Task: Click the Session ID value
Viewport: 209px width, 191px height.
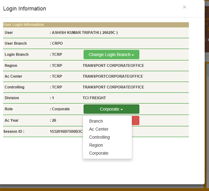Action: coord(66,132)
